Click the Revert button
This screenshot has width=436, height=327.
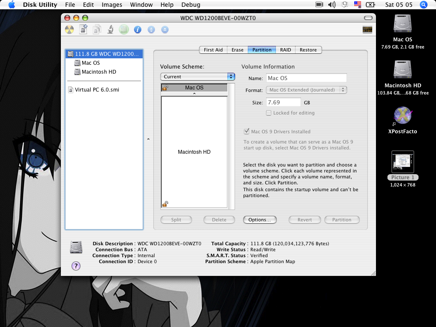coord(305,220)
